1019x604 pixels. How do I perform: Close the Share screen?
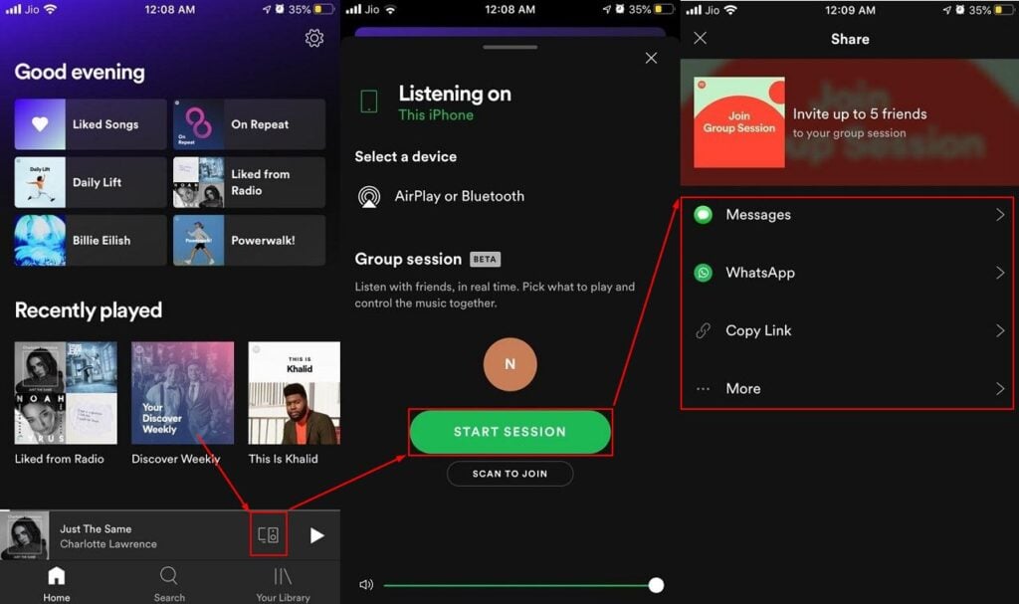(x=700, y=38)
